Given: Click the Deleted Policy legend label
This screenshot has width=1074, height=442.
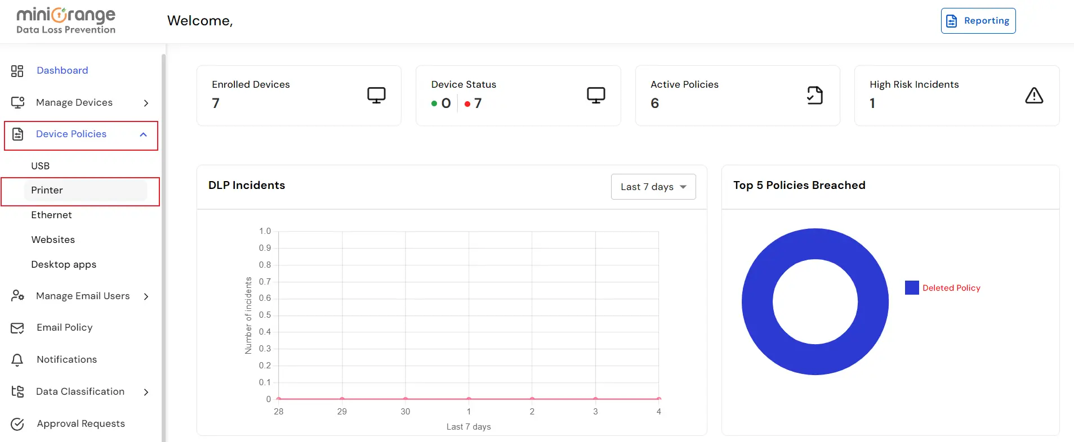Looking at the screenshot, I should click(951, 288).
